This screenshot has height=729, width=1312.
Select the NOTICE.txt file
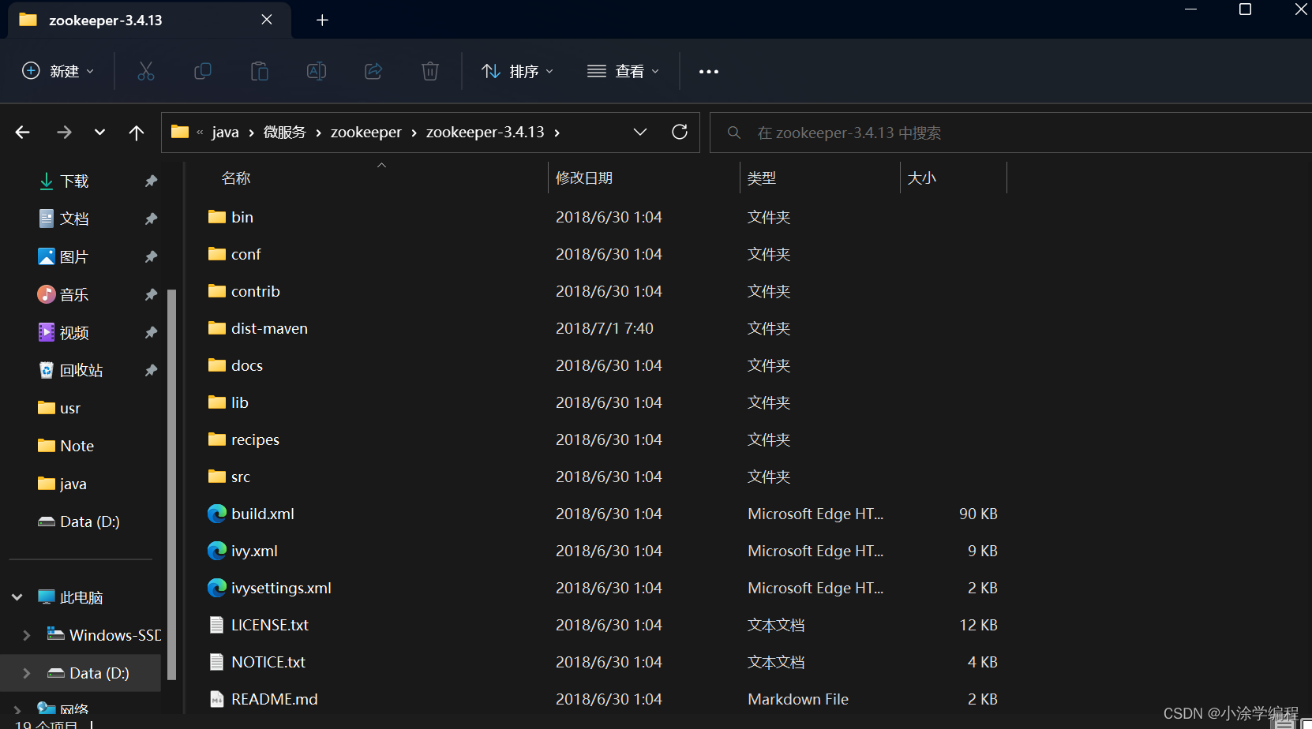click(x=268, y=662)
